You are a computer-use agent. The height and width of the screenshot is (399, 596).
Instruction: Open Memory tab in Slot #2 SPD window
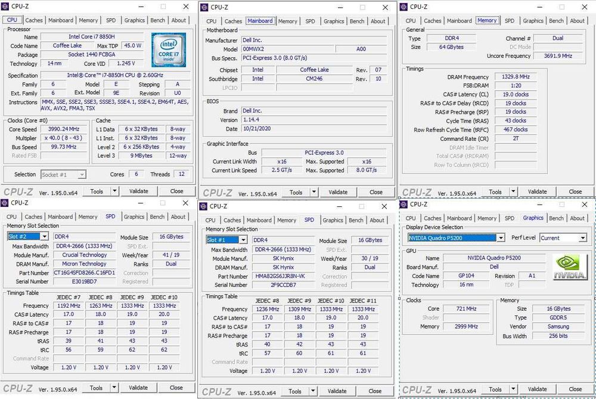point(88,217)
